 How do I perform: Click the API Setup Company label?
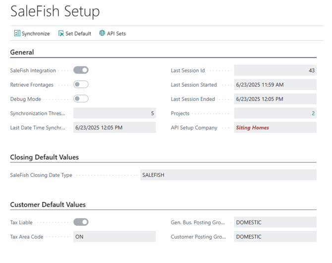(194, 128)
